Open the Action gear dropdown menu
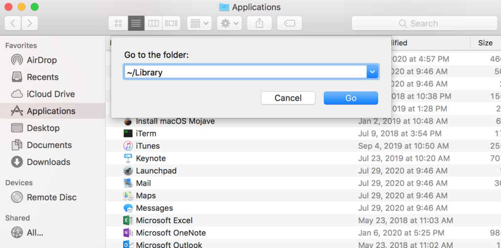The width and height of the screenshot is (501, 248). pos(229,23)
